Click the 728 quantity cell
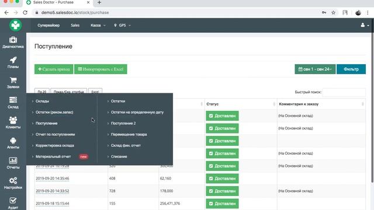374x210 pixels. (x=112, y=191)
